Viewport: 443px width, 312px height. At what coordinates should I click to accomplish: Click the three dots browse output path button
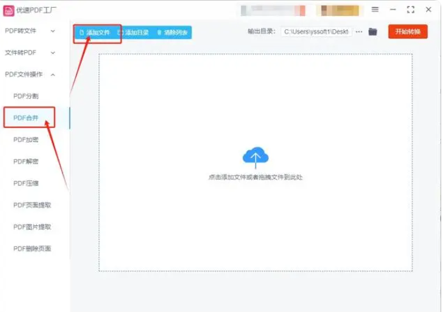click(359, 32)
